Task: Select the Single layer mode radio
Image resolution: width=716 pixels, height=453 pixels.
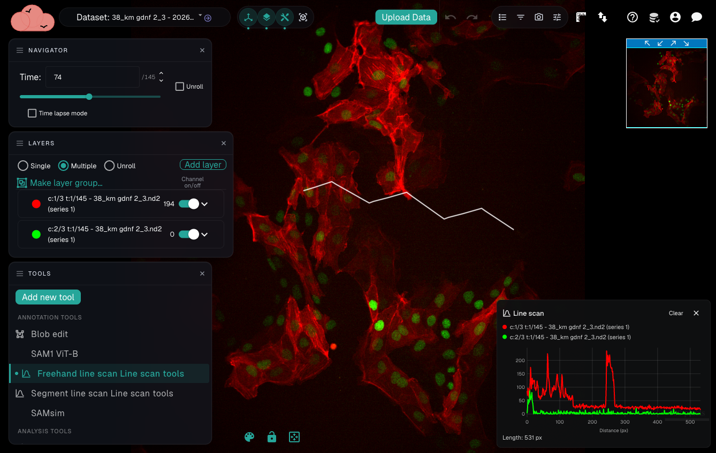Action: coord(23,166)
